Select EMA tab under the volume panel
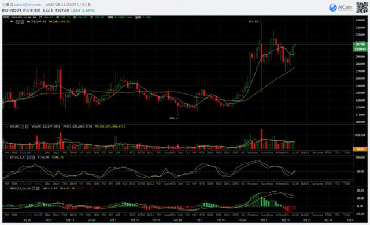The width and height of the screenshot is (370, 225). click(x=14, y=153)
